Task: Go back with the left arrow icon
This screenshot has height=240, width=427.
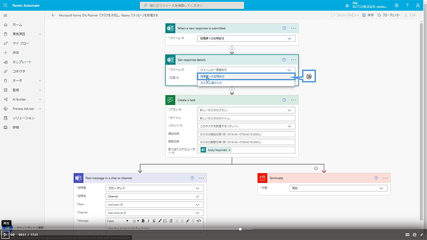Action: (53, 15)
